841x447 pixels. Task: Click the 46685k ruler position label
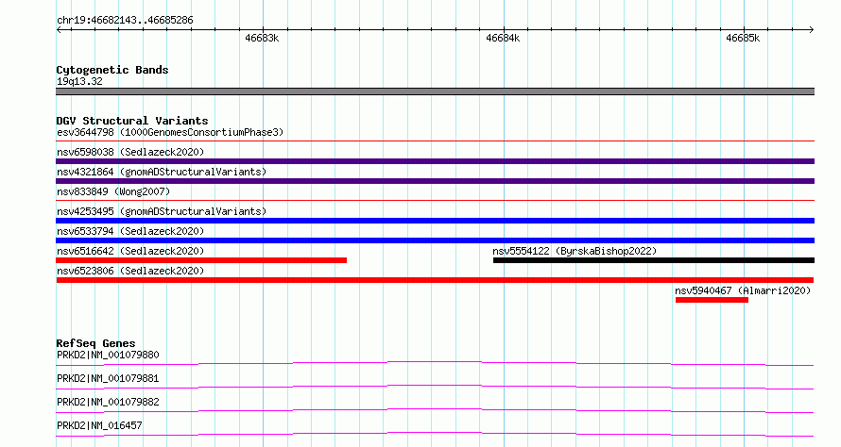(x=743, y=38)
